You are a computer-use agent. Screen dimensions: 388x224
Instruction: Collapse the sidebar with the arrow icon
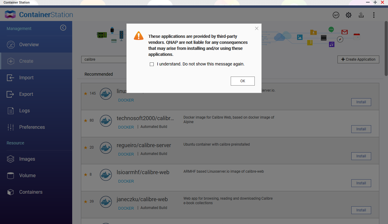(x=63, y=28)
